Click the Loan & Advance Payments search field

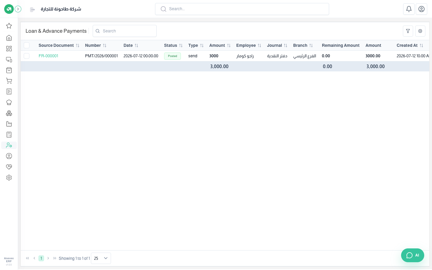(124, 31)
